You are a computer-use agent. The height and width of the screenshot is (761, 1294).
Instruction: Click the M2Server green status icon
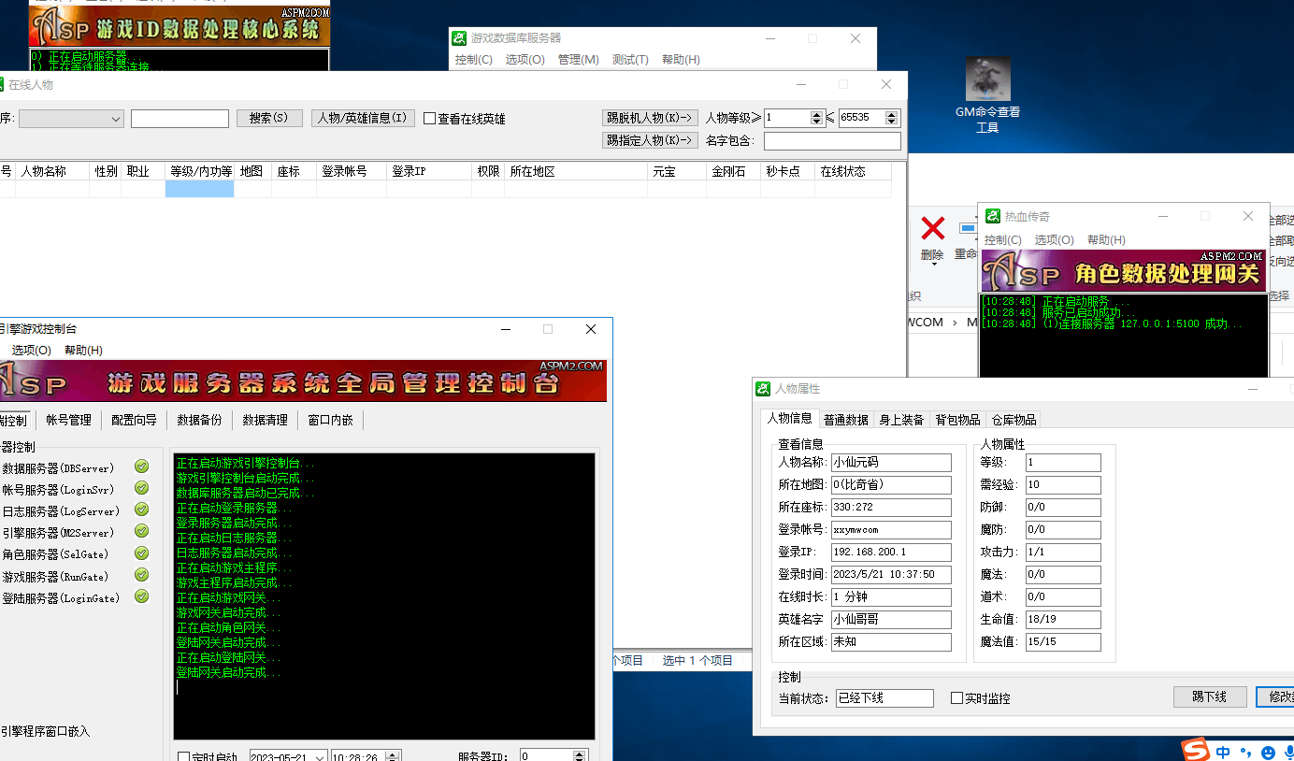point(141,532)
